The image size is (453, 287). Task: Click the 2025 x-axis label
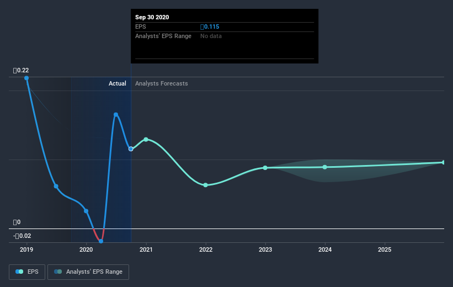pos(385,249)
